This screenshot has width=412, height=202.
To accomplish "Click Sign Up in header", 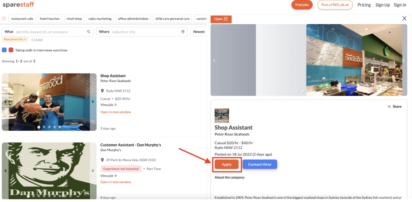I will (382, 5).
